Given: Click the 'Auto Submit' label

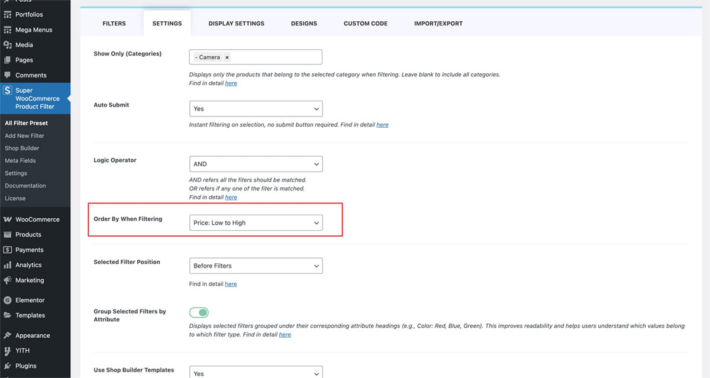Looking at the screenshot, I should 111,105.
